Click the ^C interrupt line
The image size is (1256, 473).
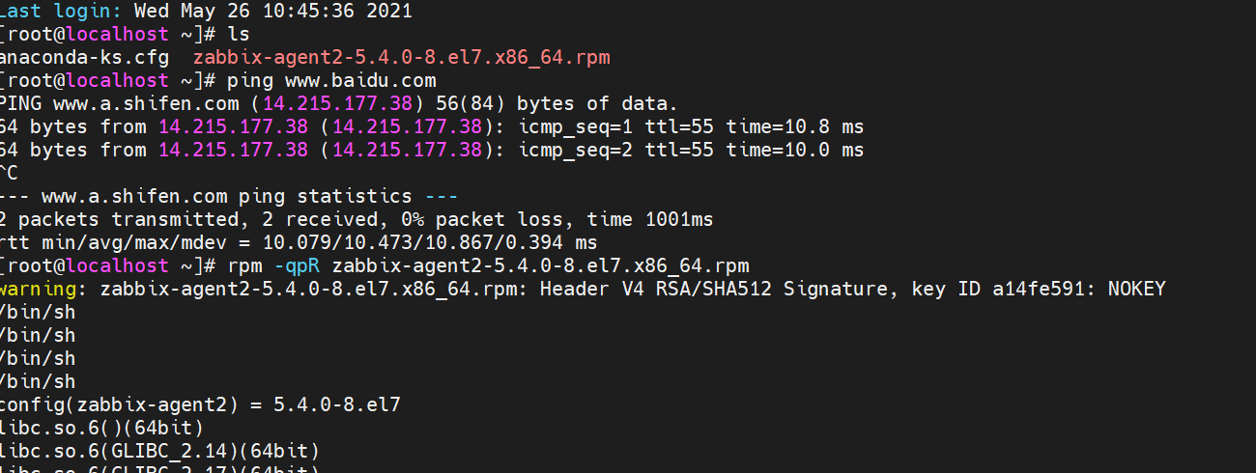pos(11,174)
